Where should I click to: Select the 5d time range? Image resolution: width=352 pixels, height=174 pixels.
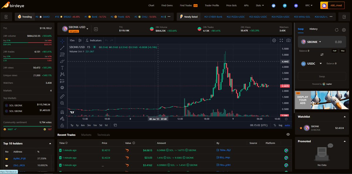[101, 125]
